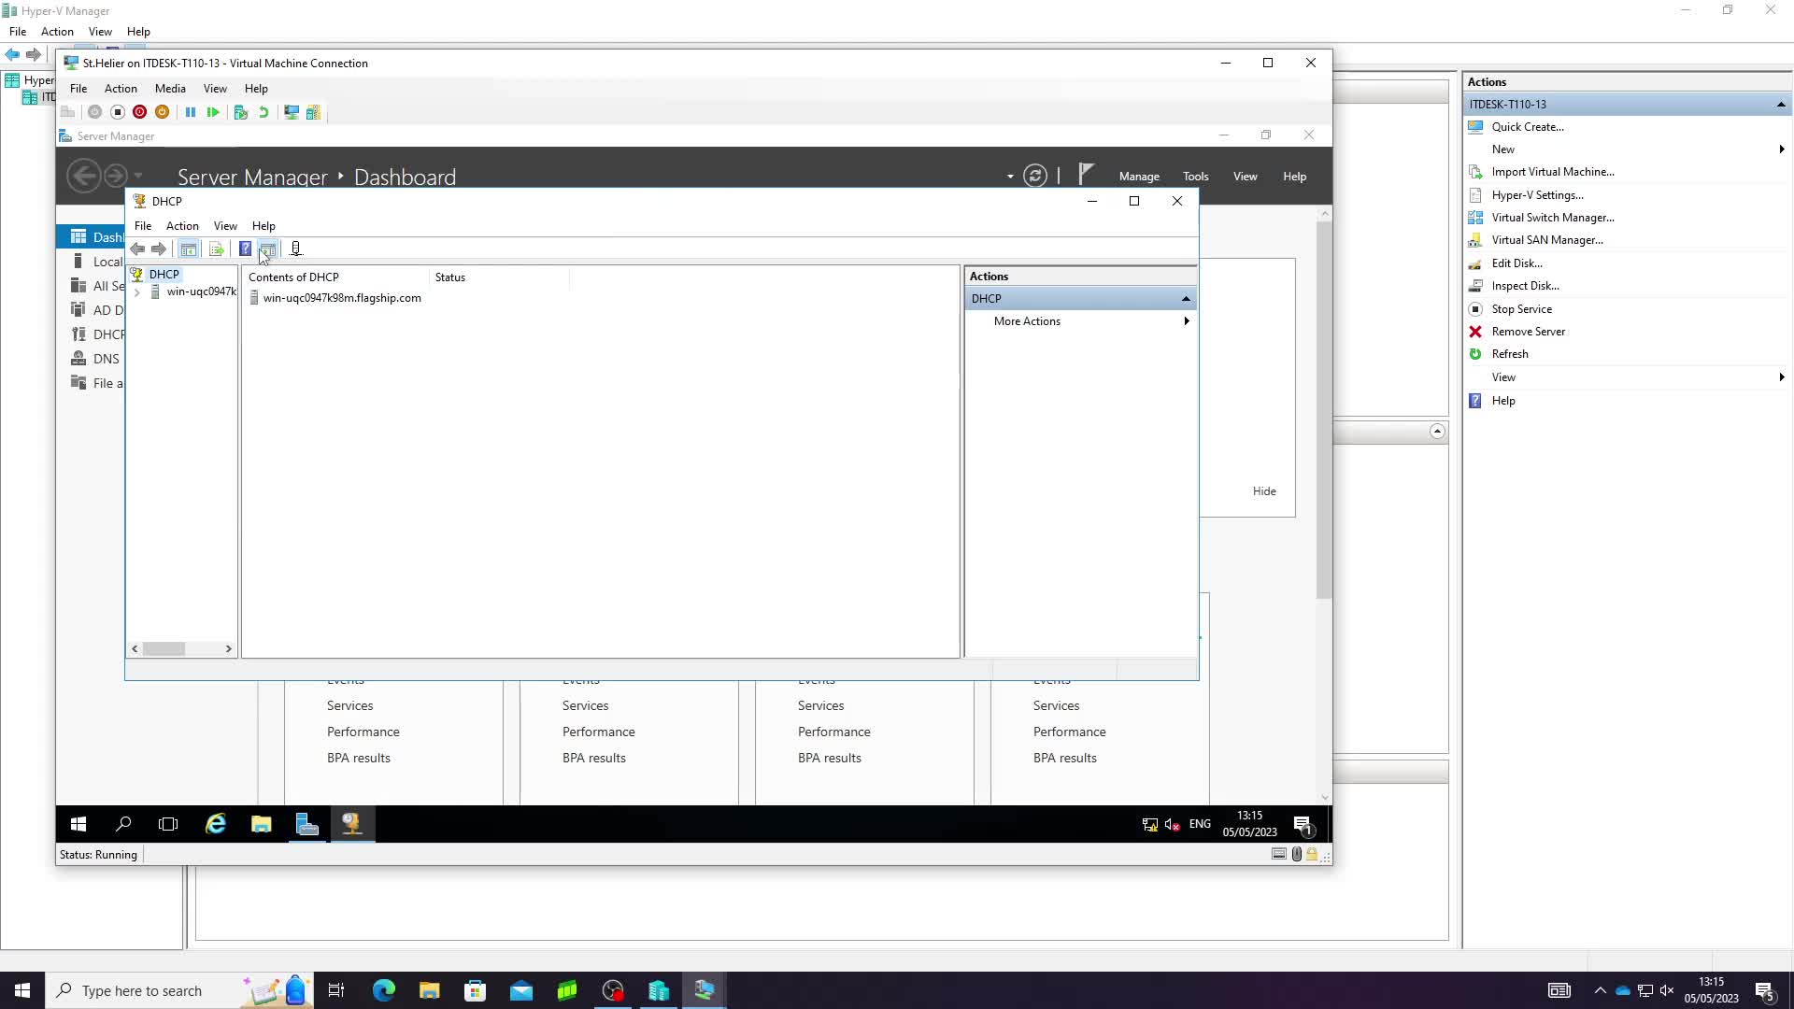Click the DHCP forward navigation icon
This screenshot has height=1009, width=1794.
click(158, 250)
